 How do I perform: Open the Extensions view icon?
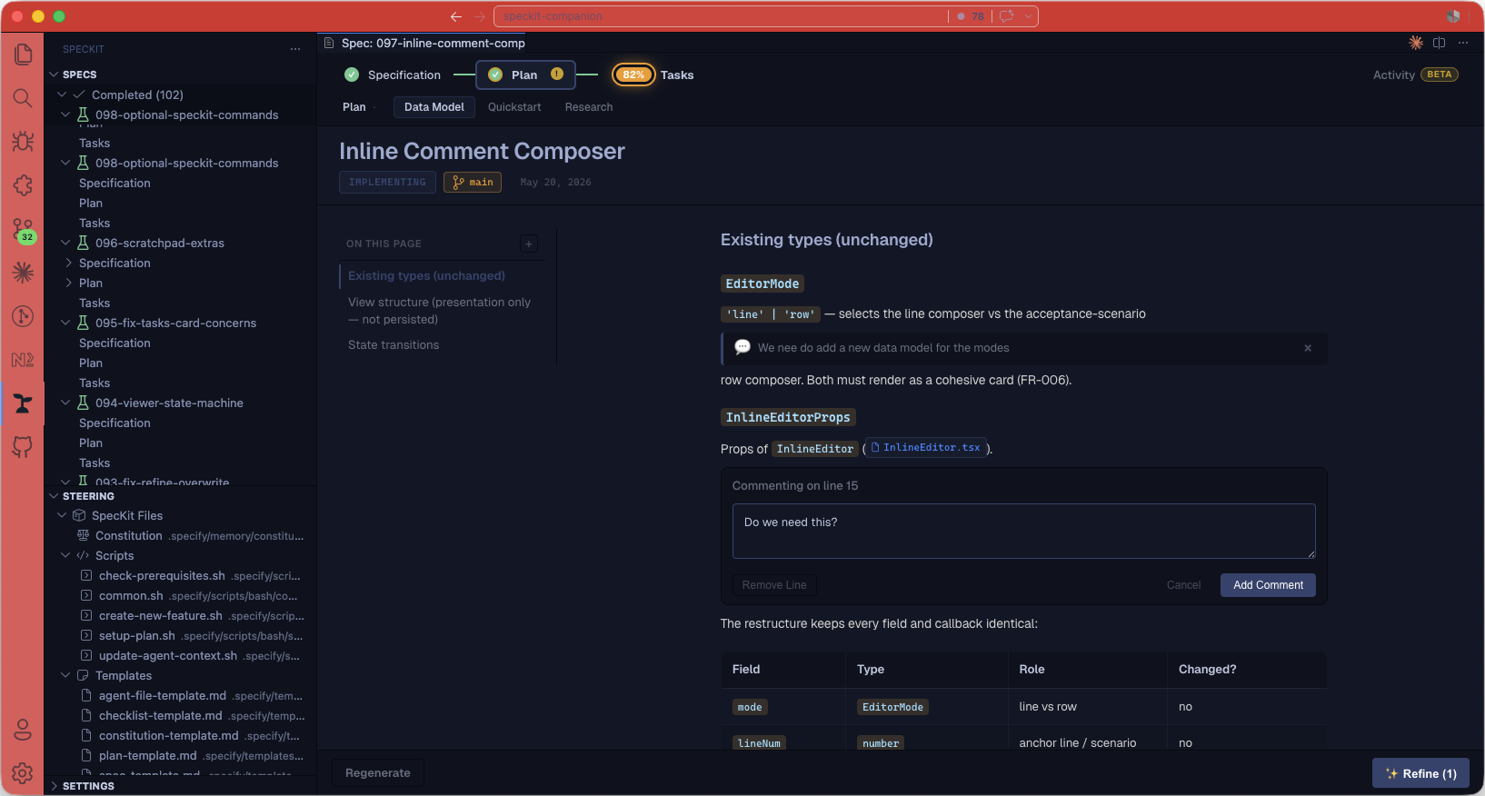click(23, 185)
